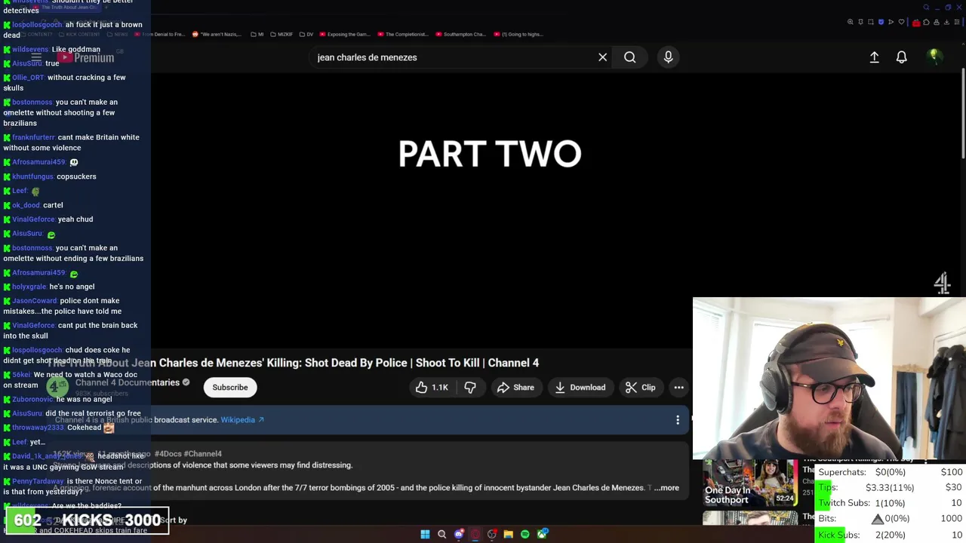The width and height of the screenshot is (966, 543).
Task: Click the pin icon in browser toolbar
Action: [x=860, y=22]
